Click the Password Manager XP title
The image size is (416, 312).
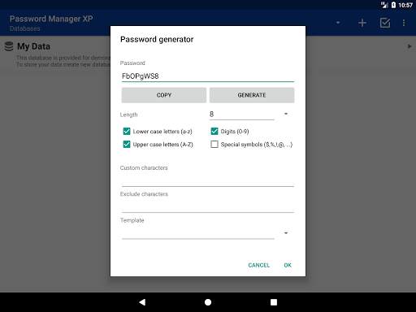coord(51,19)
